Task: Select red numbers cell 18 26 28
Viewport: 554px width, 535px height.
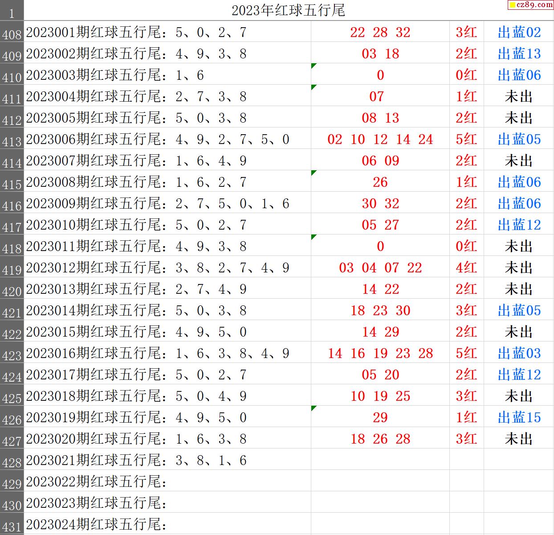Action: pos(380,438)
